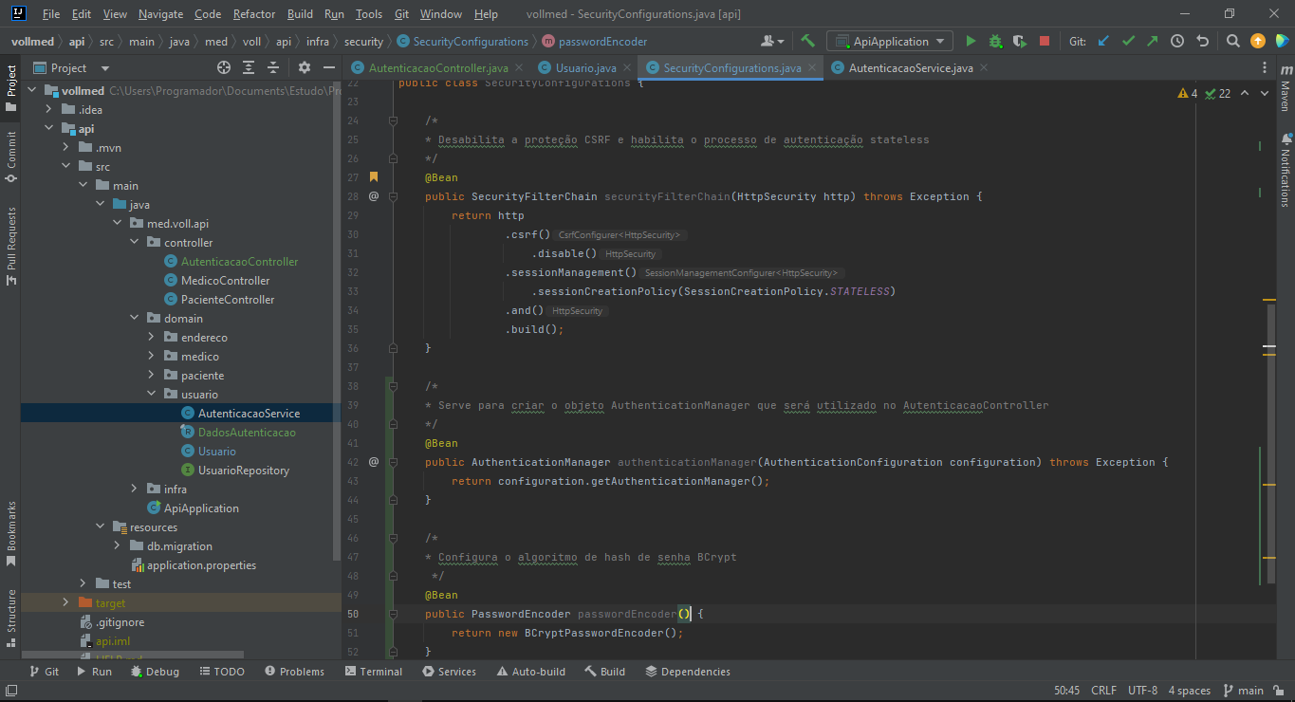Open the ApiApplication run configuration dropdown

(889, 42)
